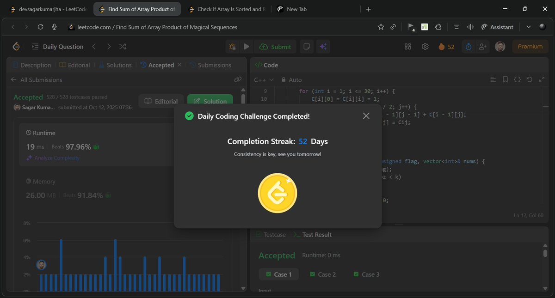Click the debugger icon beside Run
The width and height of the screenshot is (555, 298).
233,47
